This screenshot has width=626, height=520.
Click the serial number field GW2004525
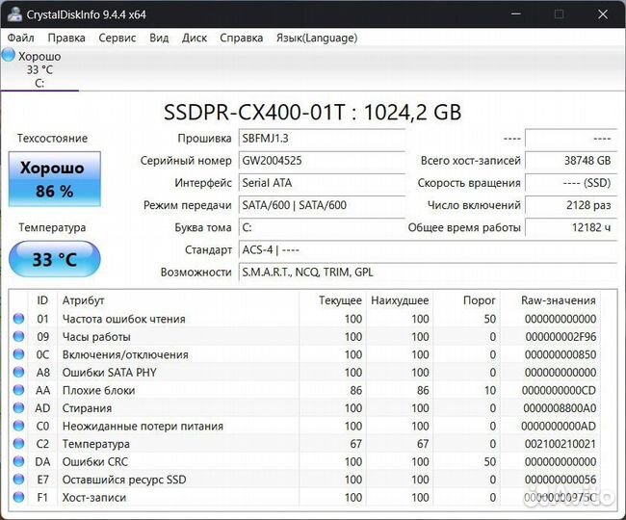[x=322, y=161]
